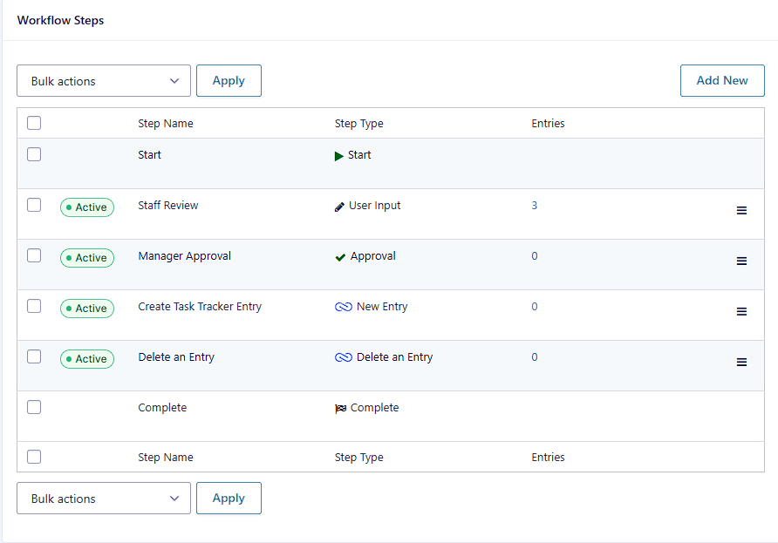The height and width of the screenshot is (543, 778).
Task: Select the Start step play icon
Action: [338, 154]
